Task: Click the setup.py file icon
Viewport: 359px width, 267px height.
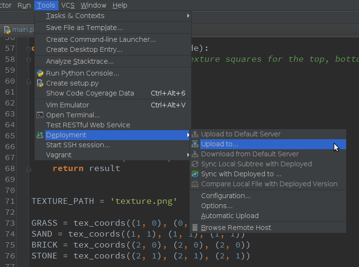Action: [x=40, y=83]
